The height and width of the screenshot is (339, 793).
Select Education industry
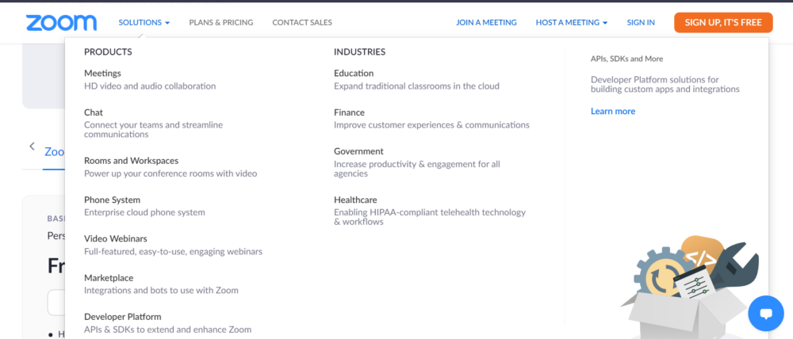[354, 73]
